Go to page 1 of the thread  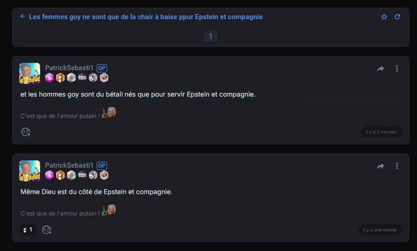point(210,36)
